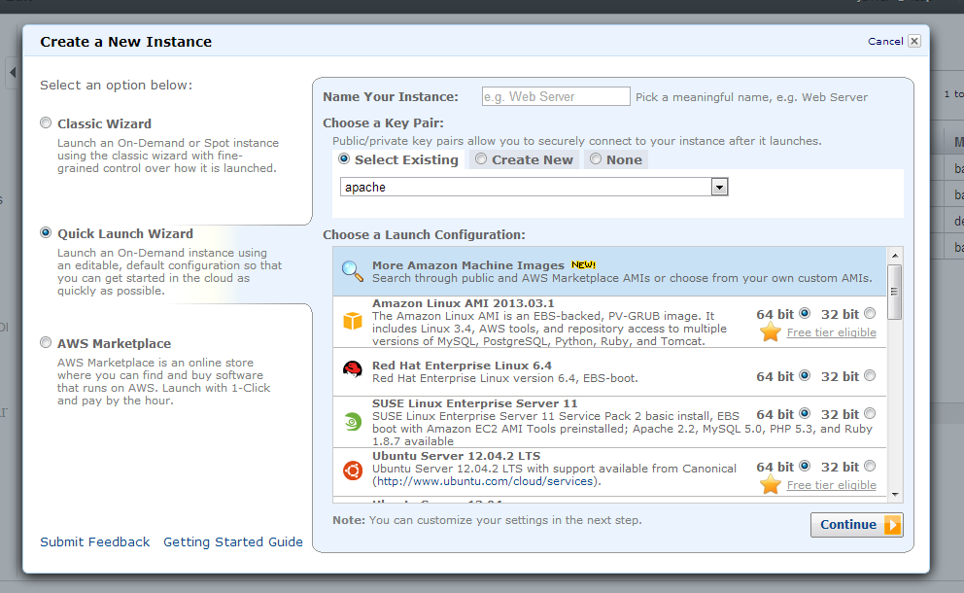Click Free tier eligible link for Ubuntu Server

click(x=831, y=485)
